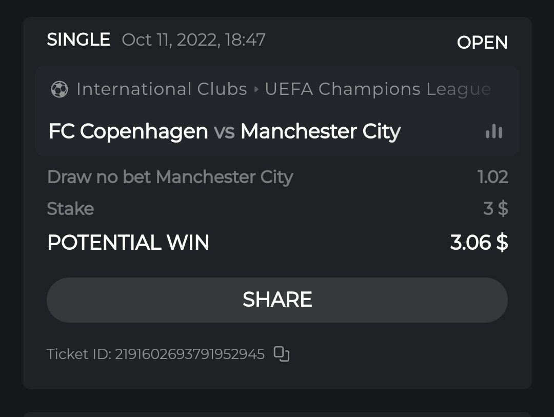This screenshot has width=554, height=417.
Task: Select the Manchester City team name
Action: (320, 132)
